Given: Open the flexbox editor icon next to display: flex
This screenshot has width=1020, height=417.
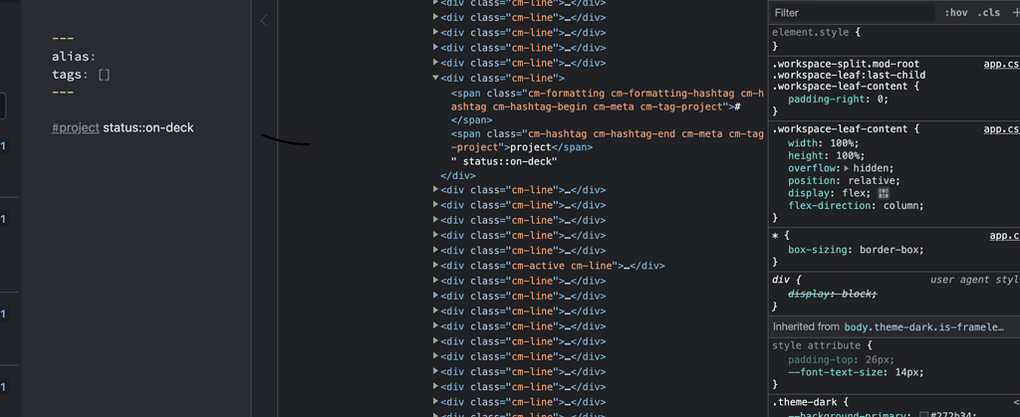Looking at the screenshot, I should click(884, 193).
